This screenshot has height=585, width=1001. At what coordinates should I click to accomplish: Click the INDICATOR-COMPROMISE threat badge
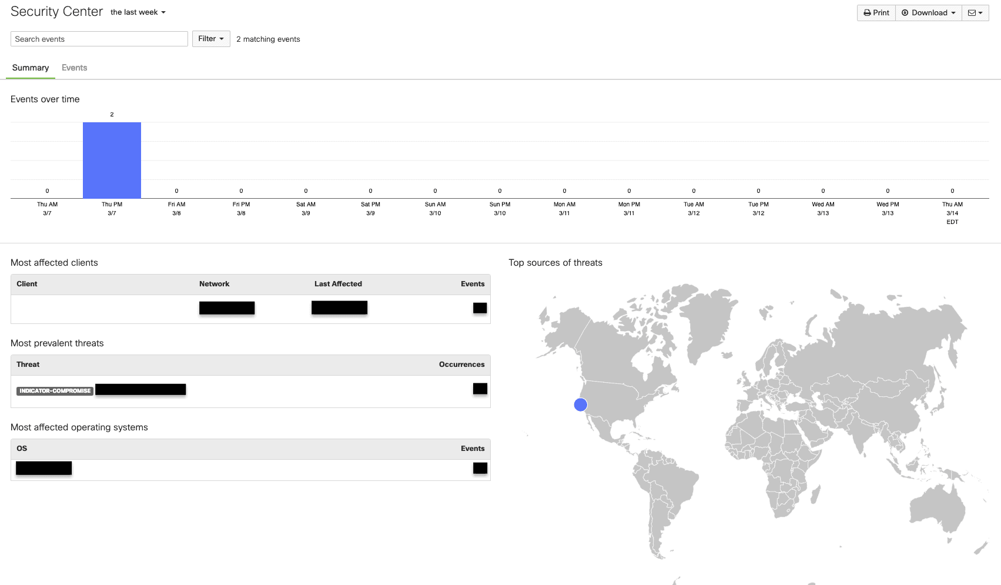tap(55, 390)
